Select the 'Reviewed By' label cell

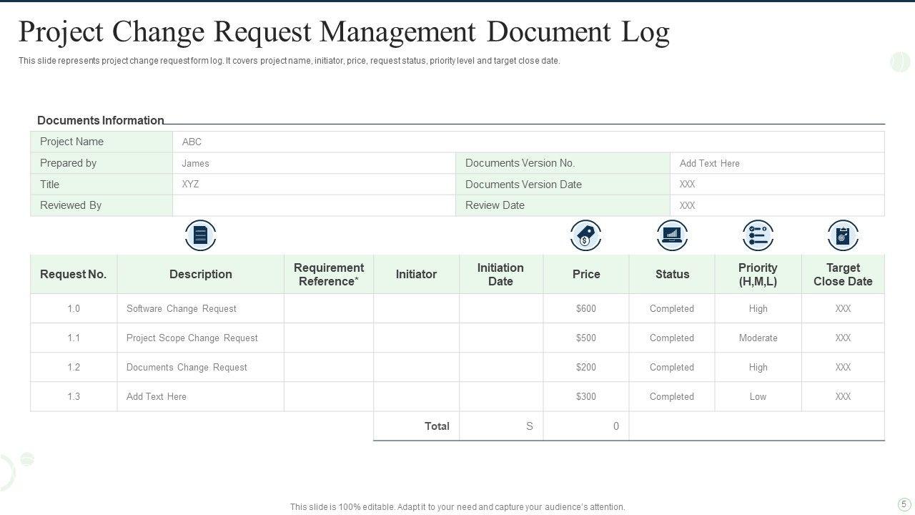coord(102,205)
